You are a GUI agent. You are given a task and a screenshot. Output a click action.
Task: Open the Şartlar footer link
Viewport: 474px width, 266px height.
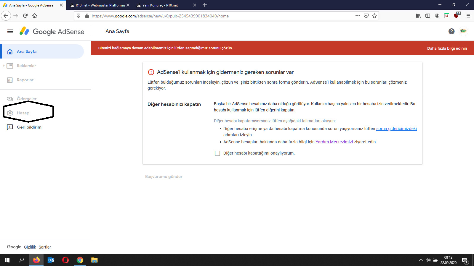[x=45, y=247]
